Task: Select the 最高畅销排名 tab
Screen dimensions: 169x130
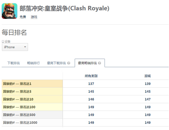Action: (x=87, y=63)
